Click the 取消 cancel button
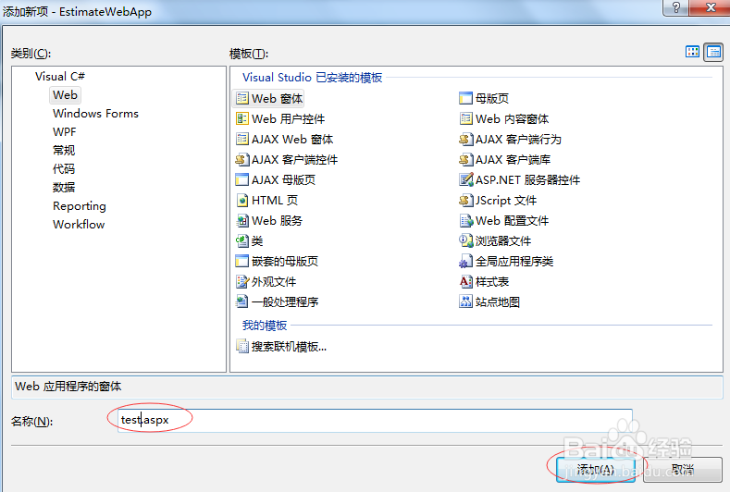730x492 pixels. tap(683, 470)
